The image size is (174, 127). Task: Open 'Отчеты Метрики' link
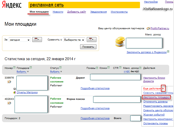point(27,92)
